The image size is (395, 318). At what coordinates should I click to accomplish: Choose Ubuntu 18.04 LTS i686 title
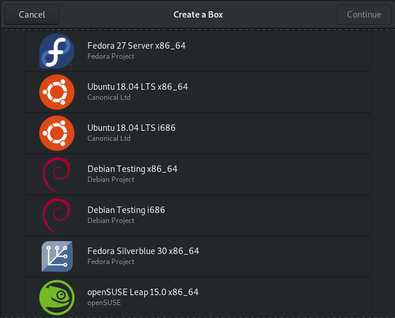tap(131, 128)
